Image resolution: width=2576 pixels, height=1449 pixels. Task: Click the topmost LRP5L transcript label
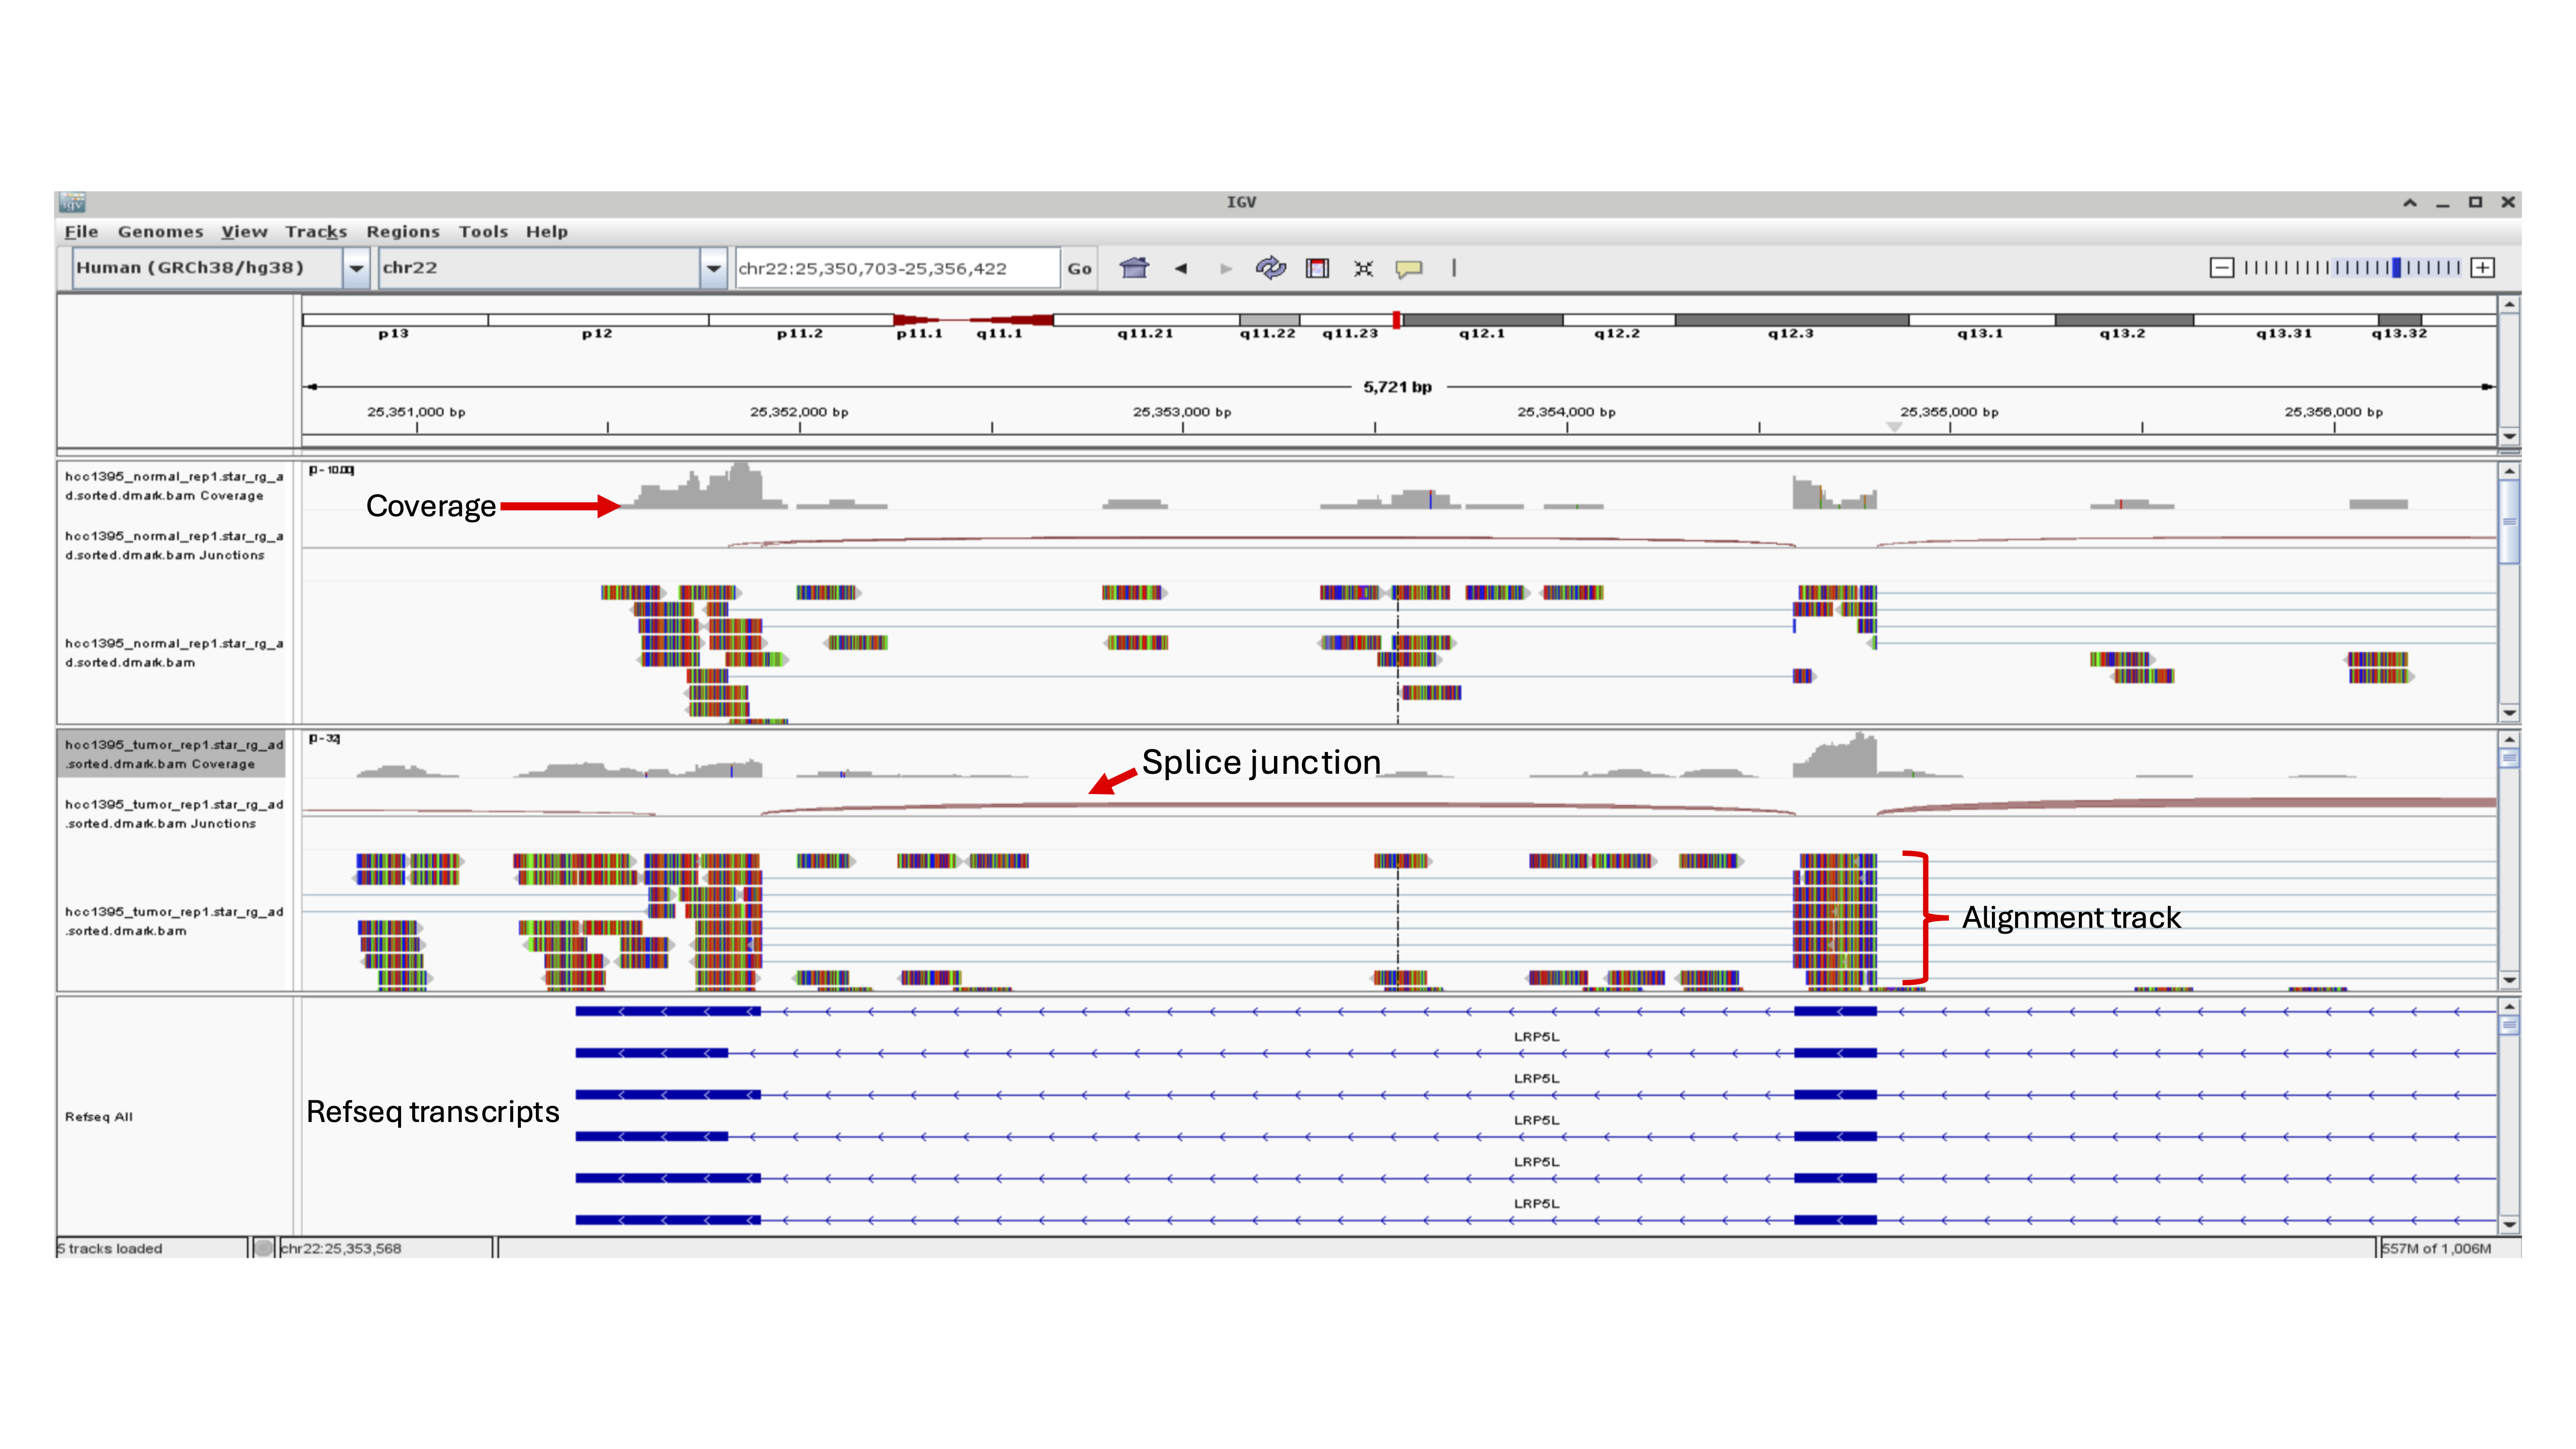[1536, 1037]
